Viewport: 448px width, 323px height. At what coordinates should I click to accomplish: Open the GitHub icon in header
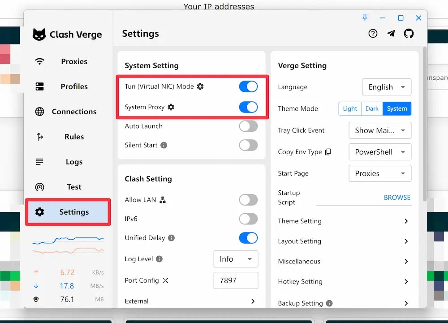[x=409, y=34]
